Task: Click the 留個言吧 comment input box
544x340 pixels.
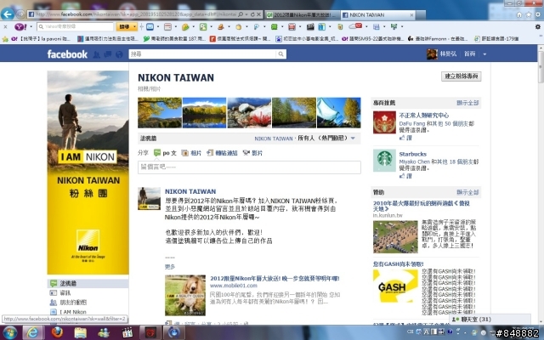Action: 249,167
